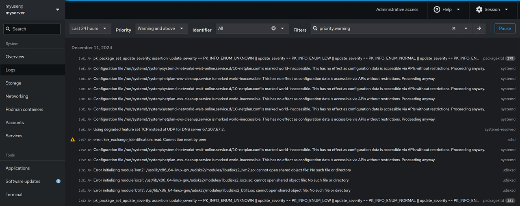Click the Software updates info badge

(58, 181)
